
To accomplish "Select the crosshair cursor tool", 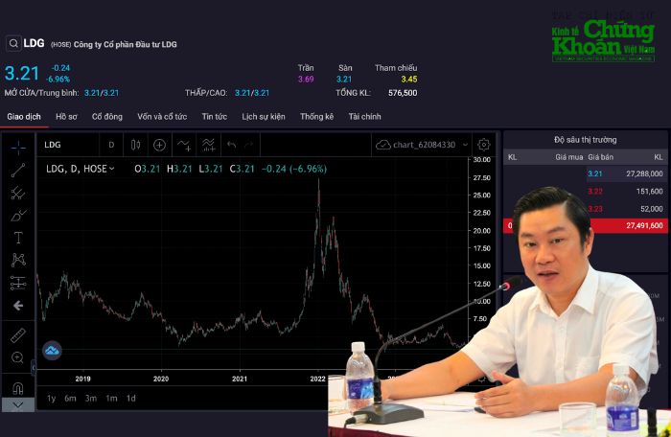I will coord(18,149).
